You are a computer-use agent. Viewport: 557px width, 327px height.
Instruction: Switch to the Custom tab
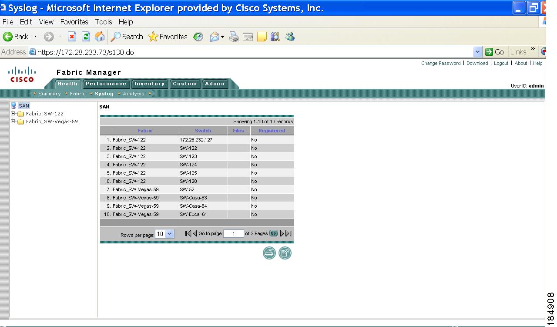[185, 84]
